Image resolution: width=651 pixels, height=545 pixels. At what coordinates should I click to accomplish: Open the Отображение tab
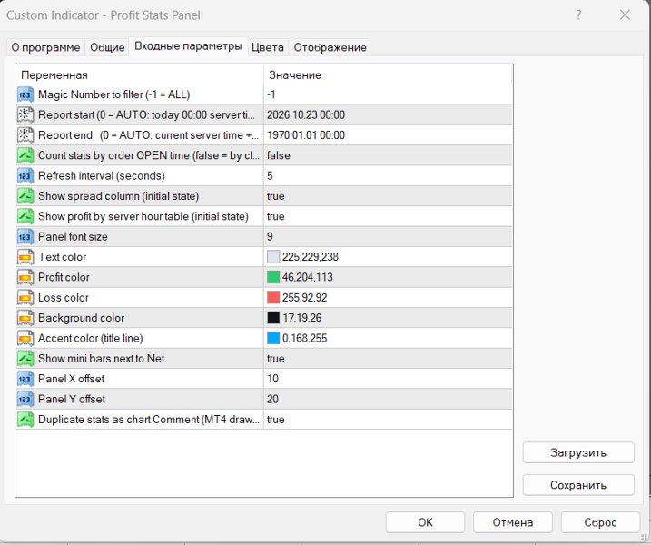pos(330,47)
